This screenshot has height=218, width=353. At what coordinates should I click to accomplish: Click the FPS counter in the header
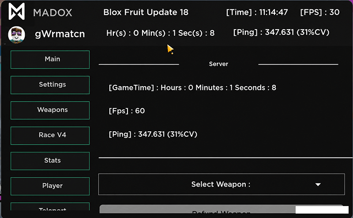pyautogui.click(x=319, y=12)
